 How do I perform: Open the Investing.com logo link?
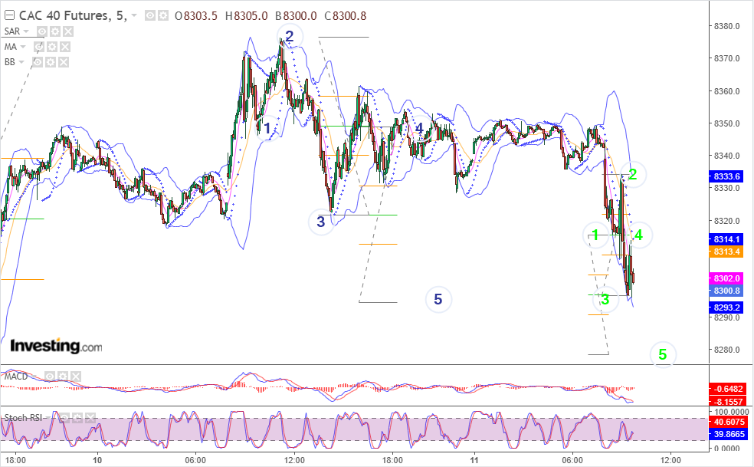pos(56,346)
